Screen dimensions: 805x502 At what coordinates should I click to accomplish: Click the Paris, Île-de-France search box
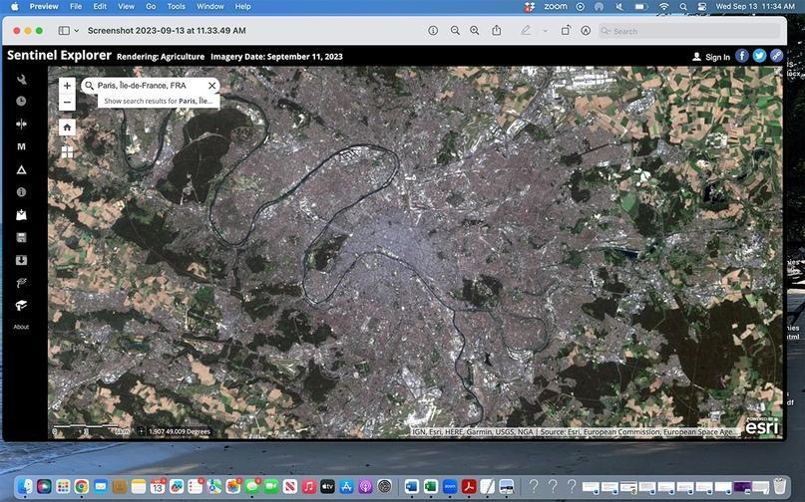coord(150,86)
